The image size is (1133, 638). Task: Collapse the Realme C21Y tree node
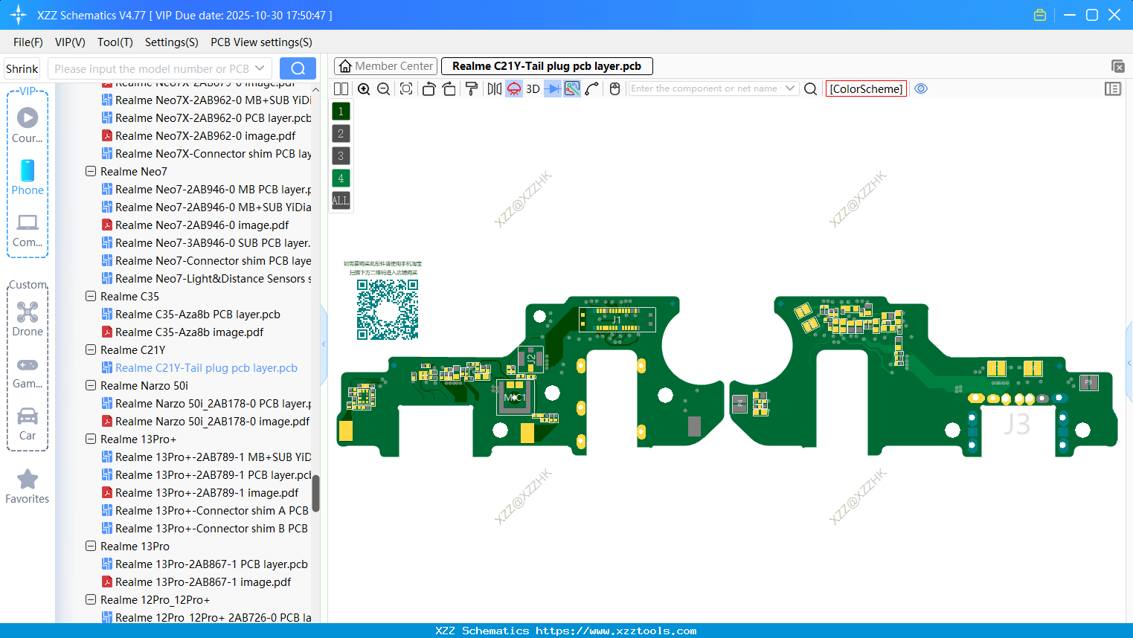coord(91,350)
